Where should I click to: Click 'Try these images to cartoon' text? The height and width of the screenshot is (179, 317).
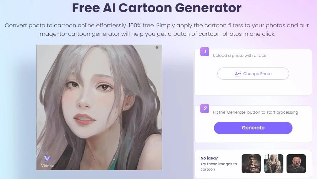(x=219, y=166)
